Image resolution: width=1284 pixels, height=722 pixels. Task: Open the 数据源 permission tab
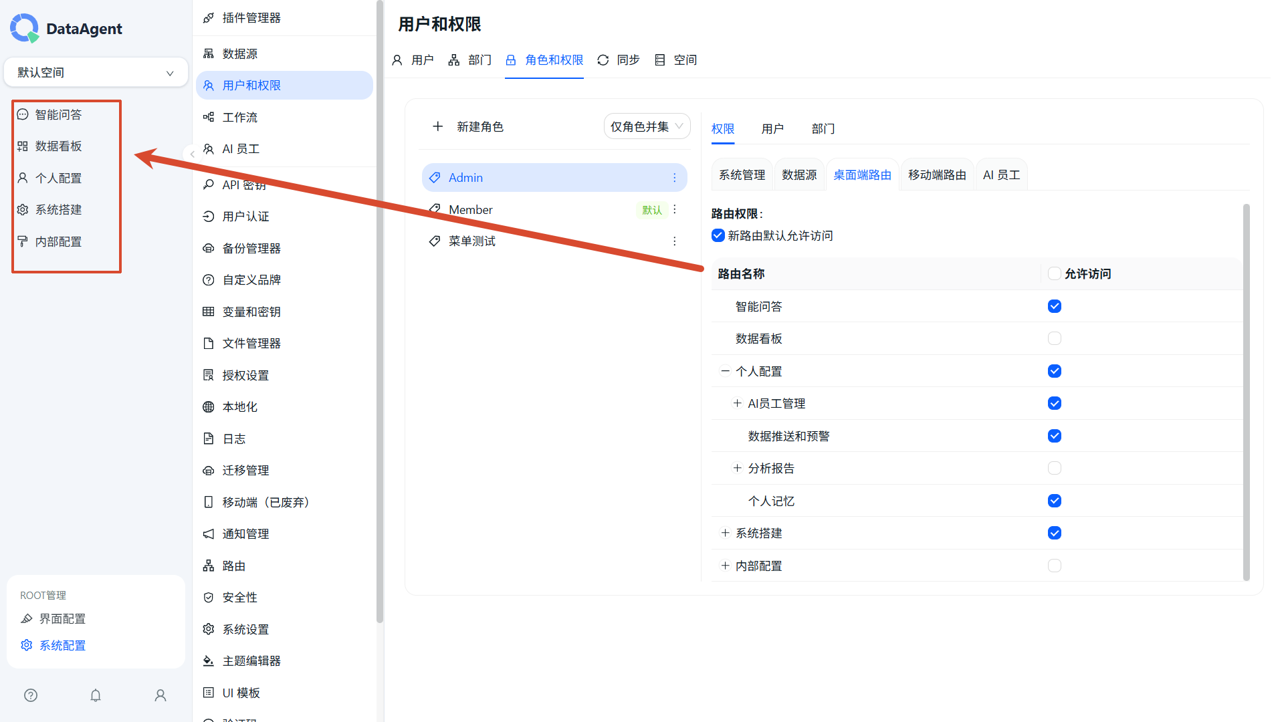799,174
